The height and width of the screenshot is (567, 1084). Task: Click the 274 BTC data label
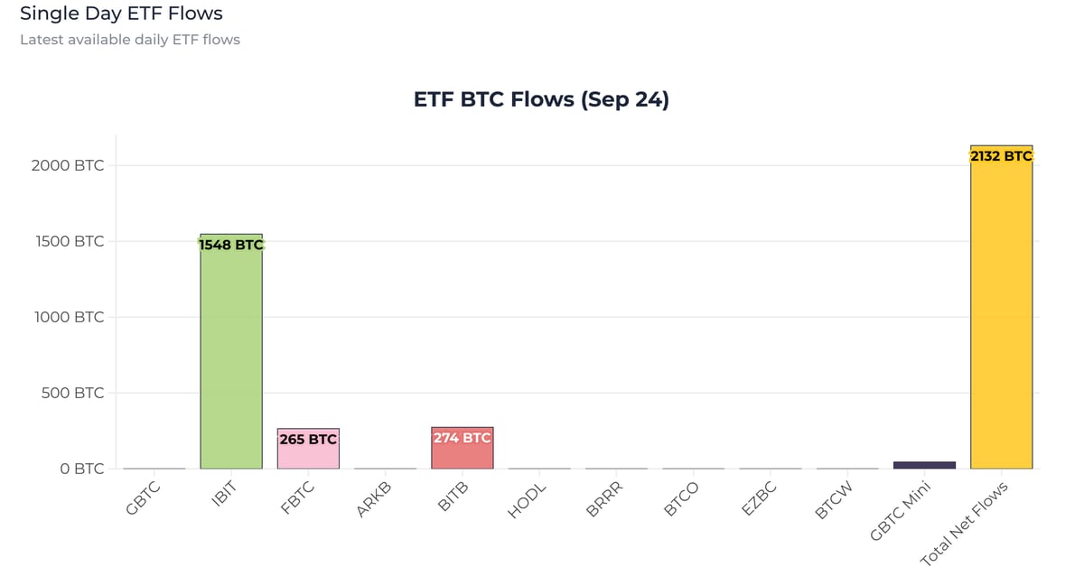click(463, 439)
